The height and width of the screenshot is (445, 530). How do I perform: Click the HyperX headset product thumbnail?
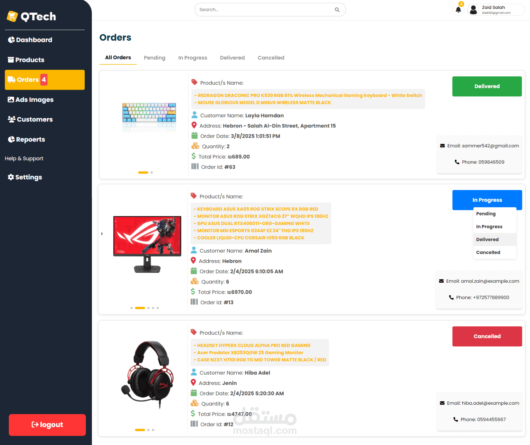point(147,375)
